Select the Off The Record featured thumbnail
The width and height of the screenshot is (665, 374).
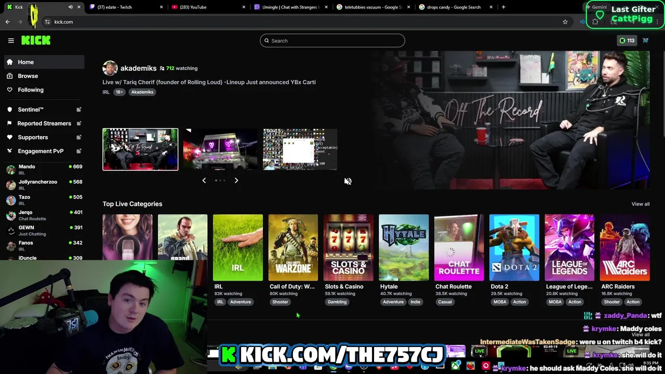point(140,150)
